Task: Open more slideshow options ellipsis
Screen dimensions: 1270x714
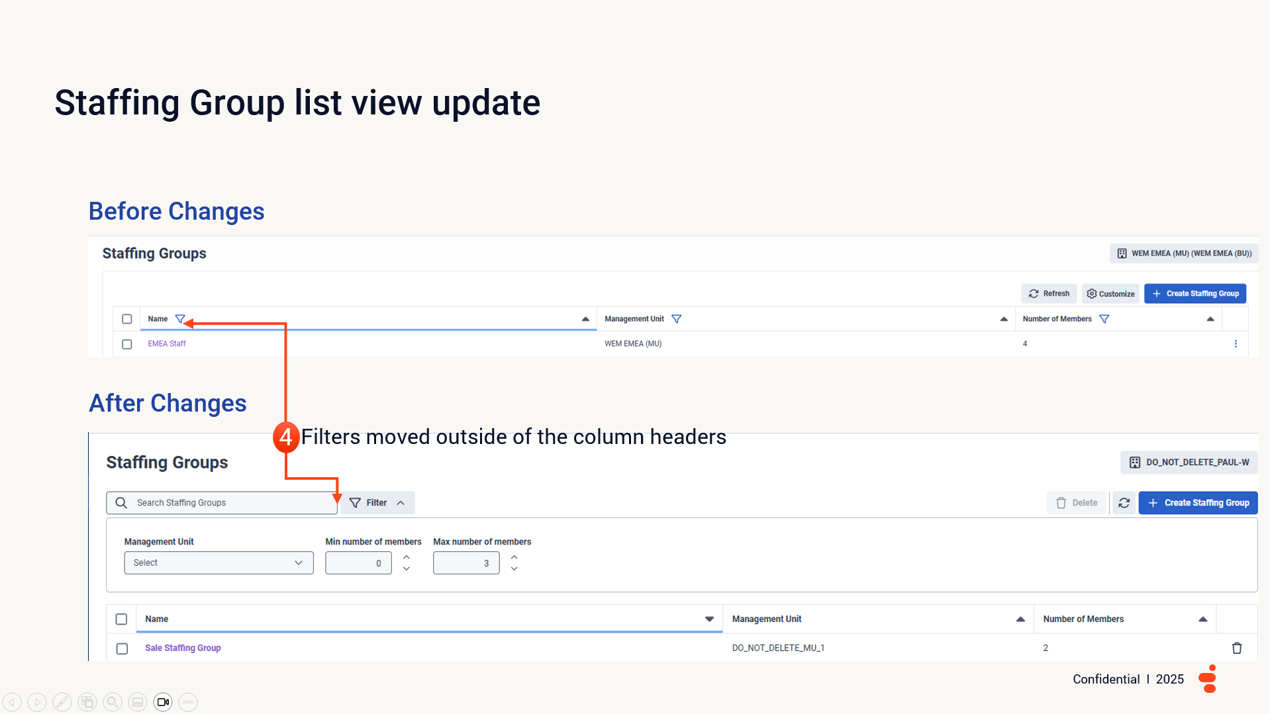Action: pos(188,702)
